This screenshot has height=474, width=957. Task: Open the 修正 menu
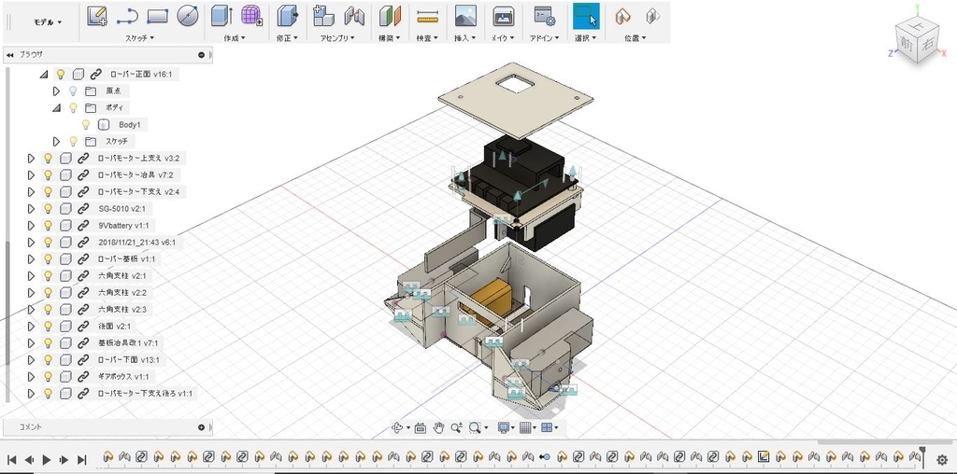287,37
